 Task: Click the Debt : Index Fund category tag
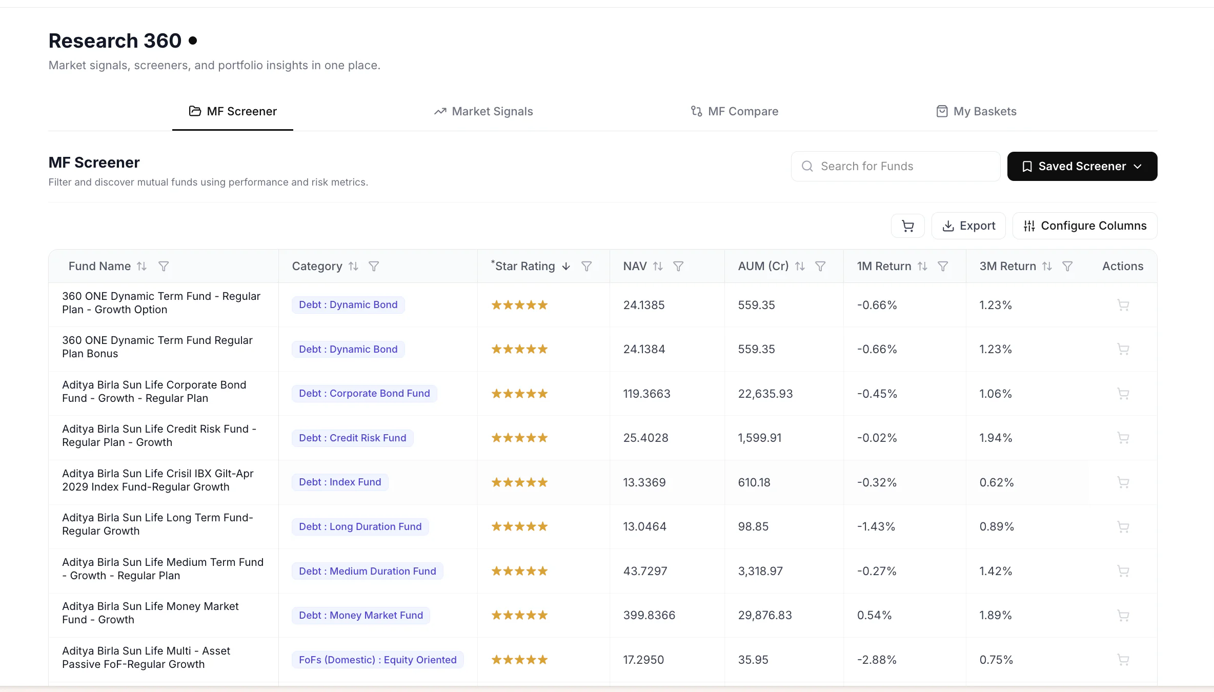(340, 482)
